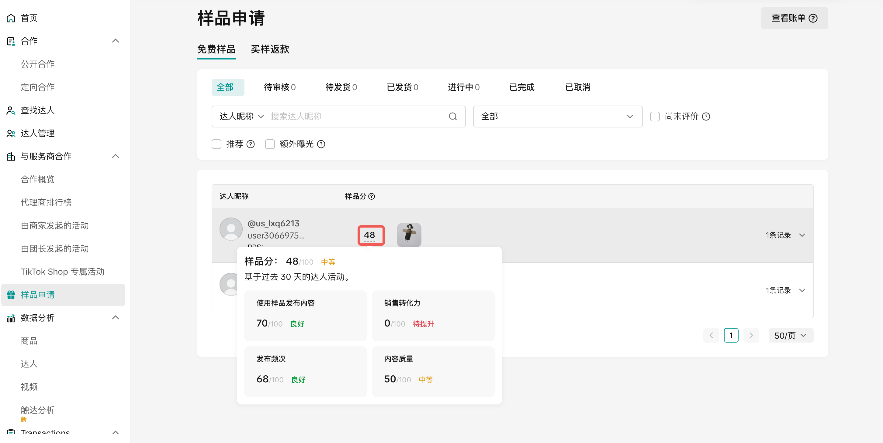The width and height of the screenshot is (883, 443).
Task: Click the 达人管理 people icon
Action: [x=11, y=134]
